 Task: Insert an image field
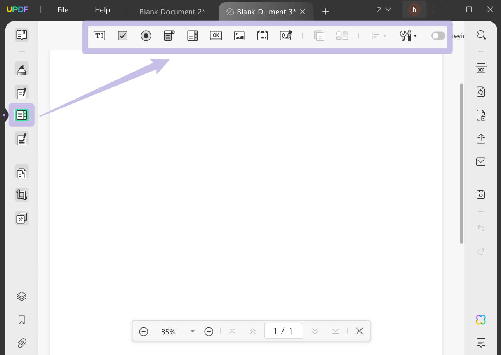[239, 35]
